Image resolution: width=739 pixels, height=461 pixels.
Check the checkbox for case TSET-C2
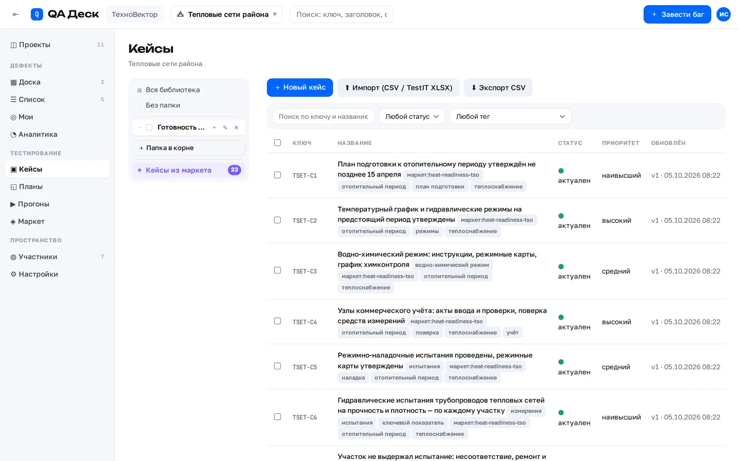277,220
